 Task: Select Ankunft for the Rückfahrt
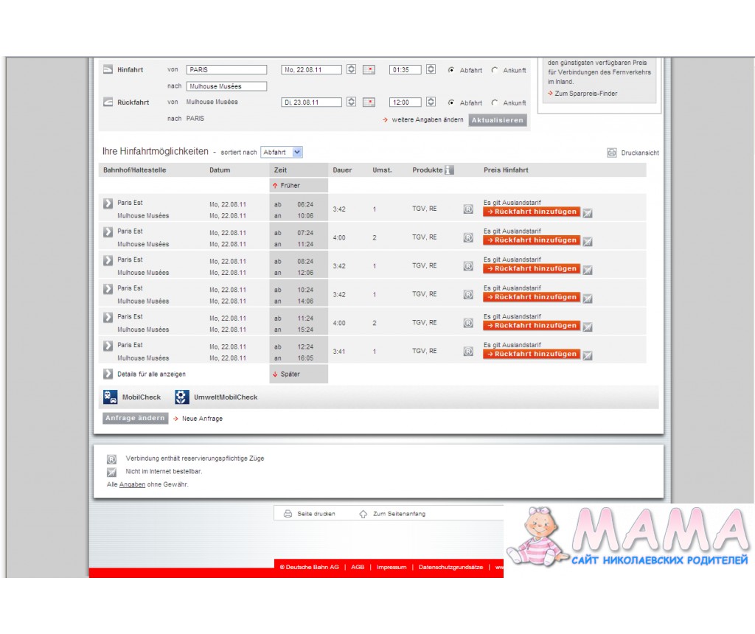[495, 103]
